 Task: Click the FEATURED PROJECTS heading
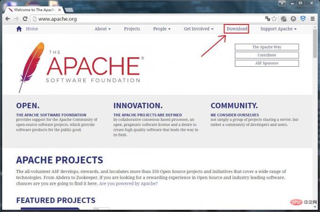pyautogui.click(x=56, y=200)
